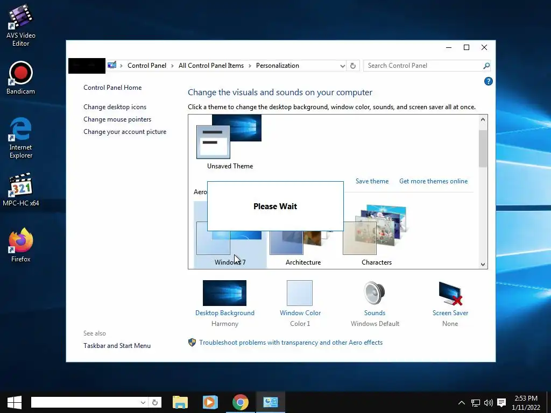Click the Personalization breadcrumb
551x413 pixels.
tap(277, 66)
